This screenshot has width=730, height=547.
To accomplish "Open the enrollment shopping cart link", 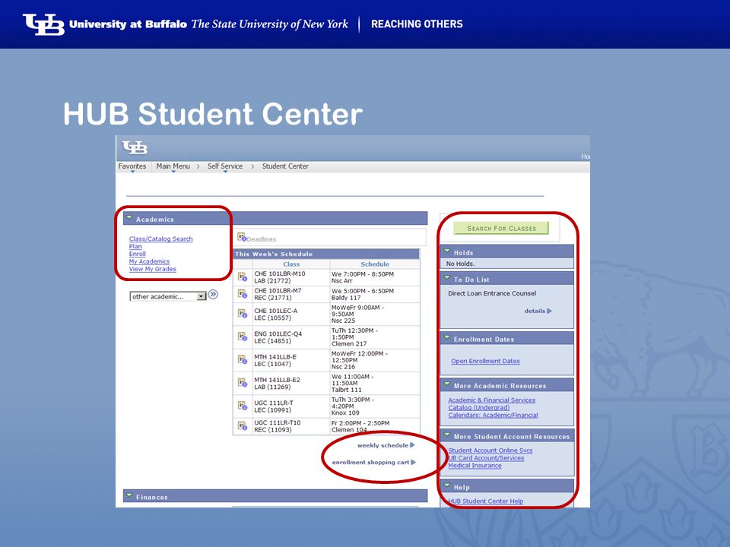I will click(370, 463).
